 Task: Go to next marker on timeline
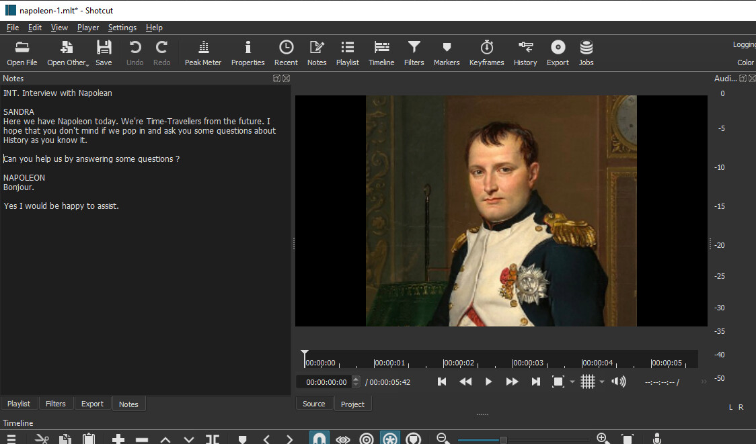point(289,439)
